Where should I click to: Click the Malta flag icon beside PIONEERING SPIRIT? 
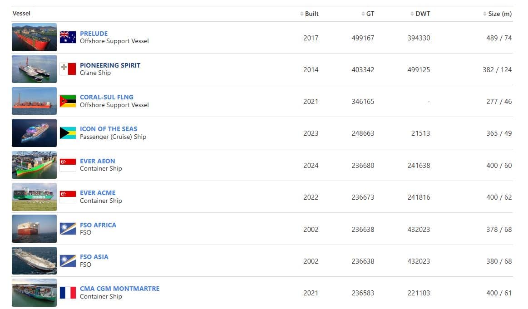(68, 69)
